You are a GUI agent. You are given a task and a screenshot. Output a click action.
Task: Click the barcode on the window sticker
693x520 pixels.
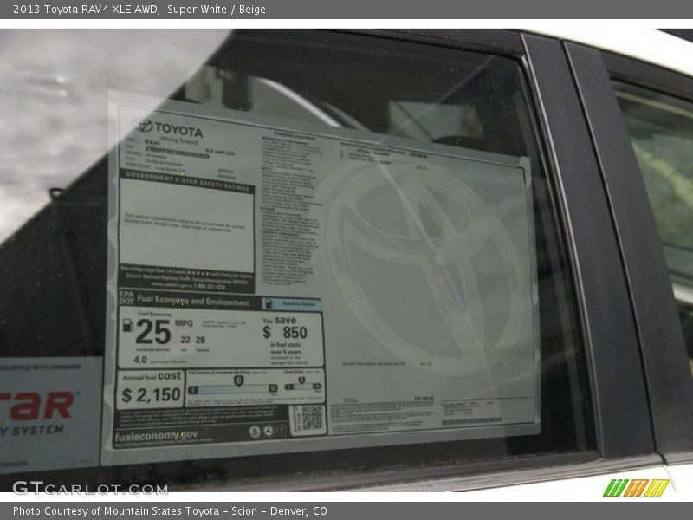(x=471, y=421)
